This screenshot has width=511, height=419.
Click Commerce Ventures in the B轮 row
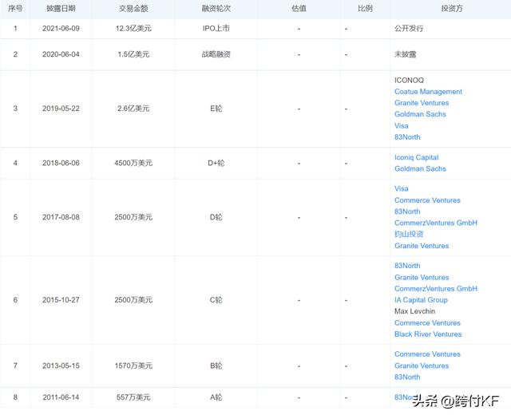(427, 354)
